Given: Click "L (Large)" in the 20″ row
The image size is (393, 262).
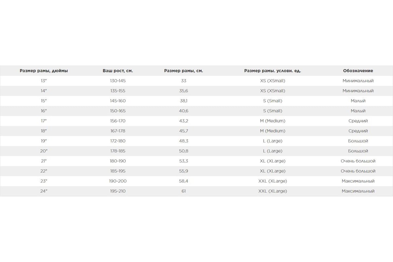Looking at the screenshot, I should pos(272,151).
